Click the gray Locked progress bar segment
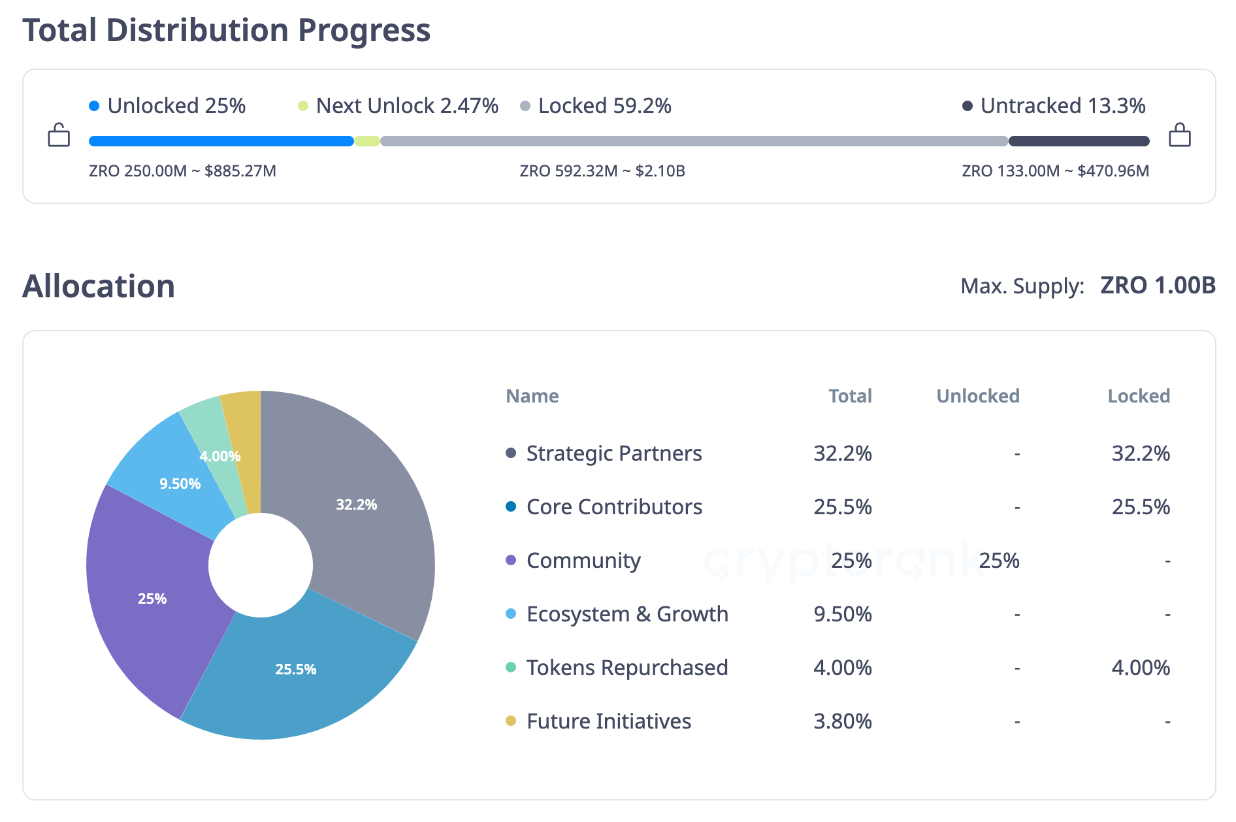Viewport: 1236px width, 822px height. pos(694,141)
